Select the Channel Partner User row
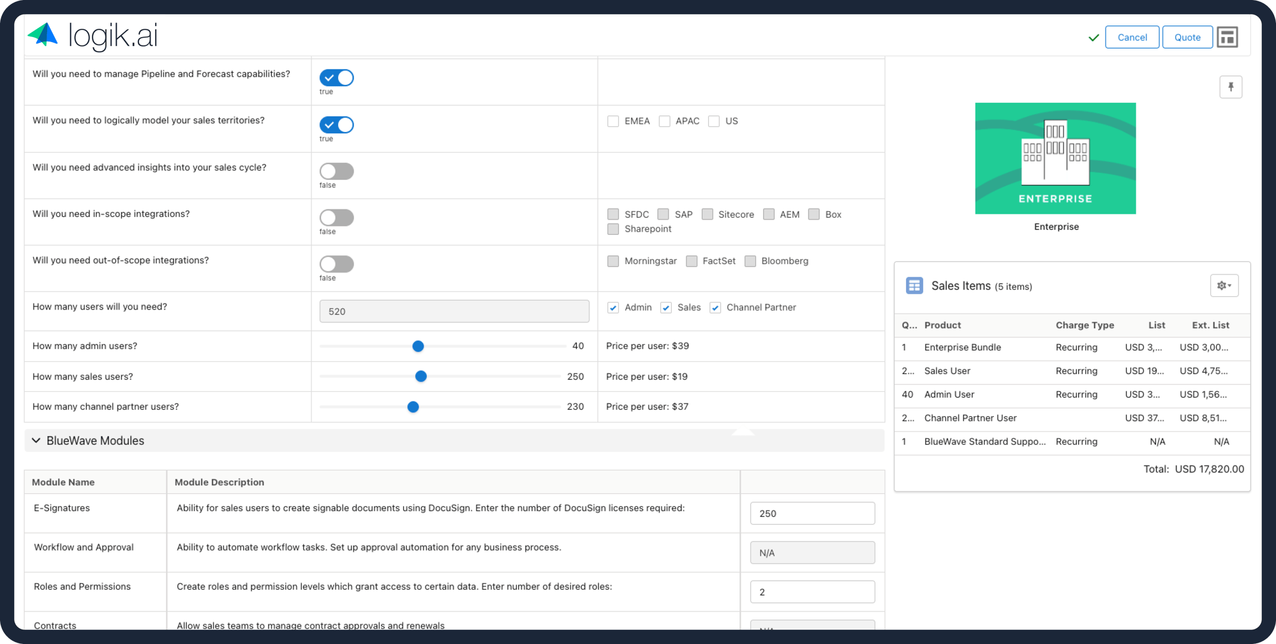Viewport: 1276px width, 644px height. tap(1072, 419)
